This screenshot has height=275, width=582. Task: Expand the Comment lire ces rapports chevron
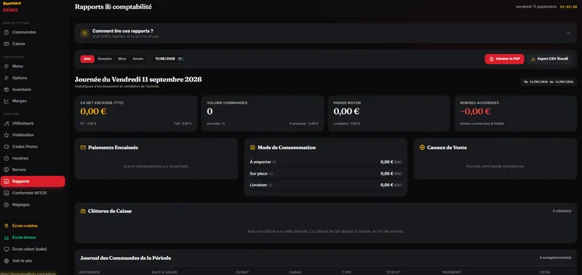(x=568, y=33)
